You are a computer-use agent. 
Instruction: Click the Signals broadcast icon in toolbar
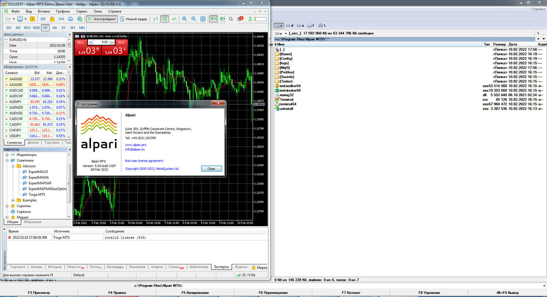[x=61, y=19]
